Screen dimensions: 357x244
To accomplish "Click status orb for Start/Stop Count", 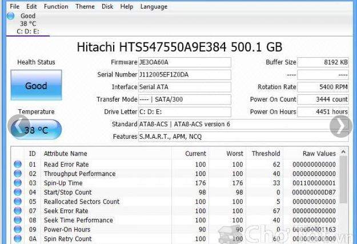I will tap(18, 192).
